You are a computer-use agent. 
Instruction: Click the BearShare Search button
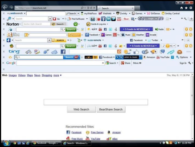coord(111,109)
